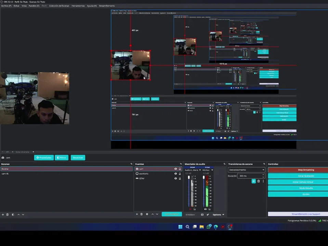Open the StreamElements menu
The image size is (328, 246).
[107, 6]
